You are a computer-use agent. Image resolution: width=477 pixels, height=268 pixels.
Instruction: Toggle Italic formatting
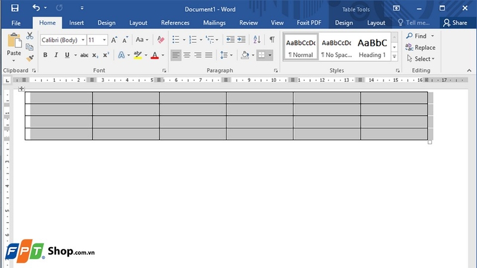click(x=56, y=55)
